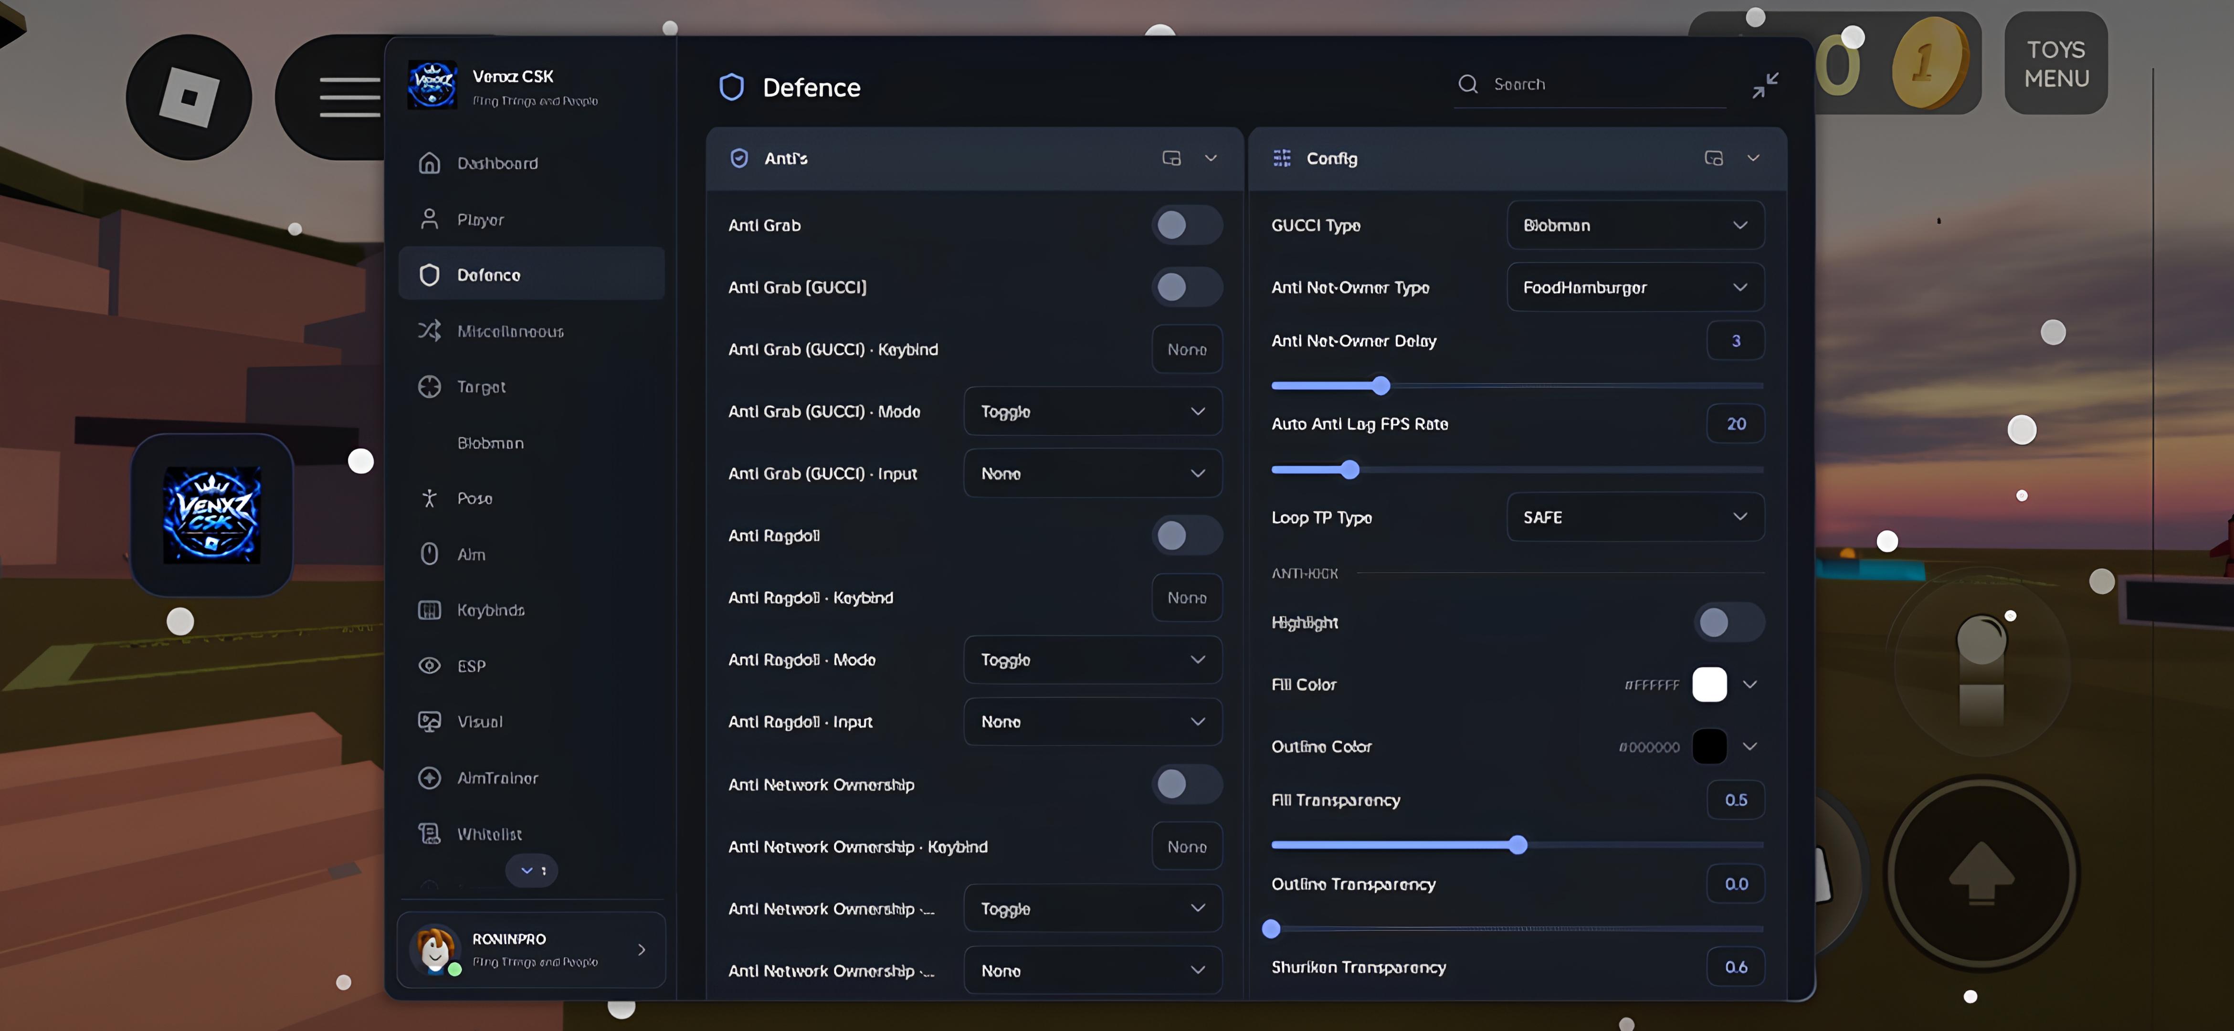Viewport: 2234px width, 1031px height.
Task: Click the Fill Transparency slider handle
Action: point(1517,844)
